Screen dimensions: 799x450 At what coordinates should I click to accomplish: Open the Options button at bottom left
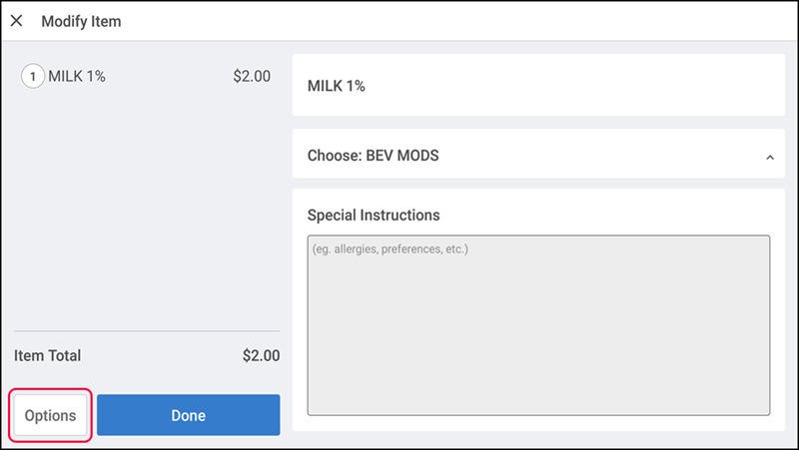tap(51, 415)
